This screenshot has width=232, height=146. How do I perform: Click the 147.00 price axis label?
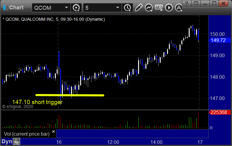217,98
